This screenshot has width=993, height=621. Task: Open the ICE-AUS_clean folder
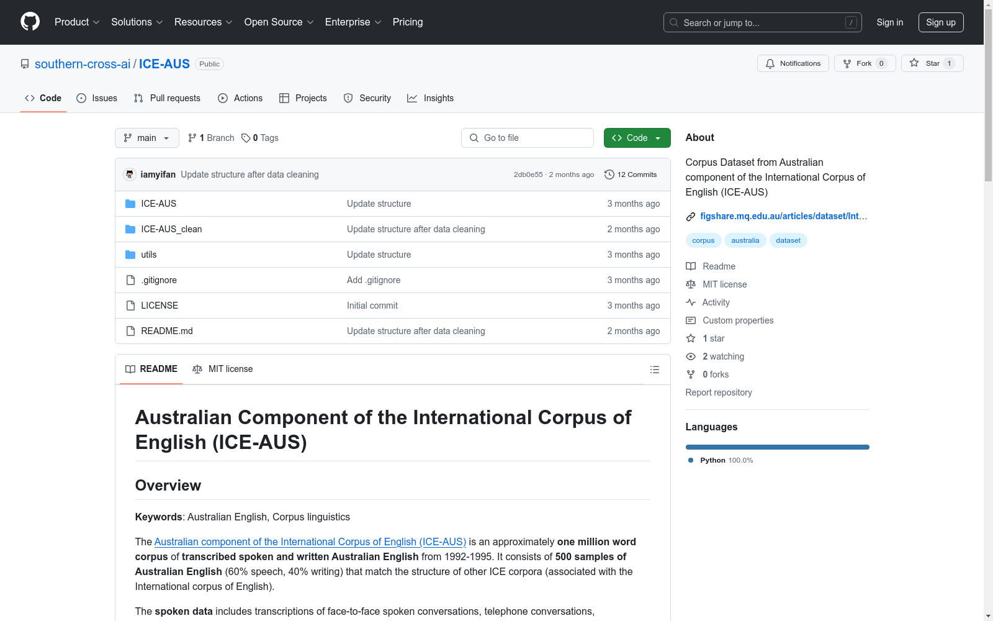click(x=171, y=229)
